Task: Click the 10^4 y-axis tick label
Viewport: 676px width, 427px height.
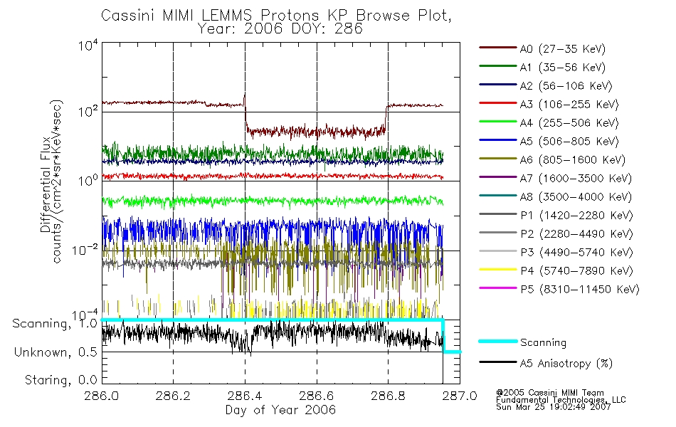Action: pyautogui.click(x=88, y=46)
